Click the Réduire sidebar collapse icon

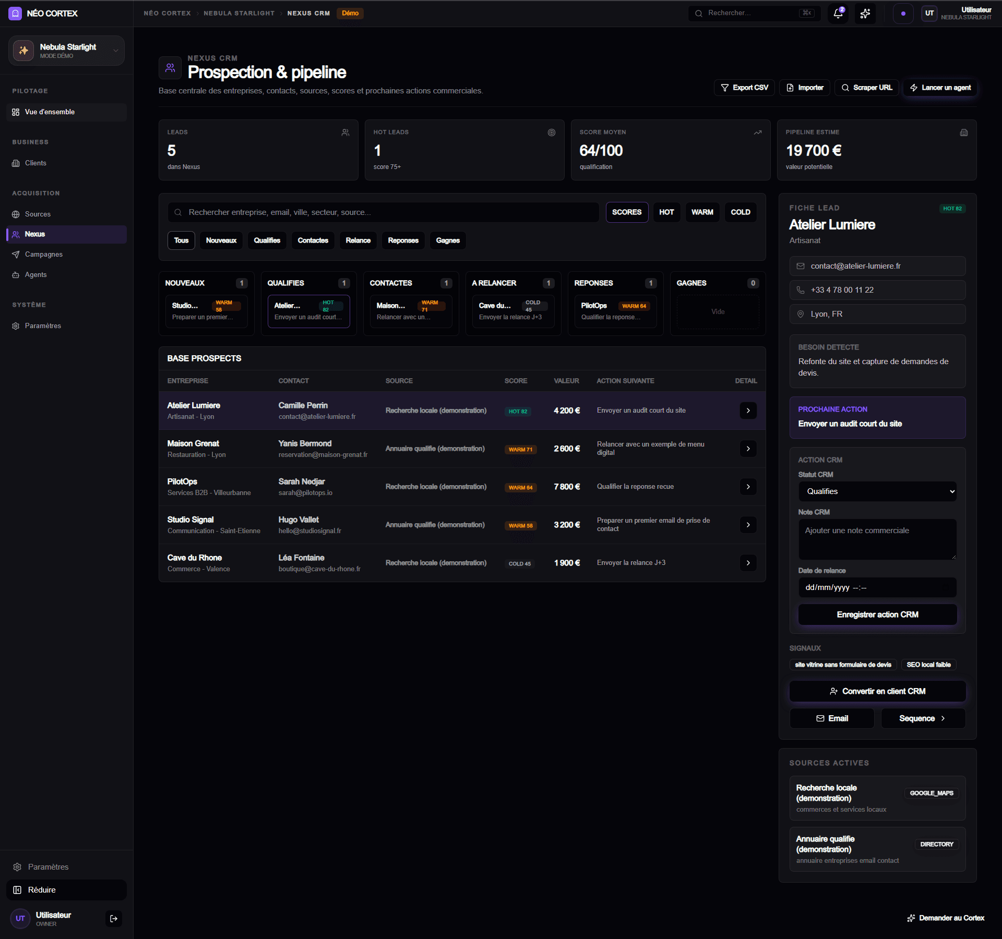pyautogui.click(x=17, y=890)
